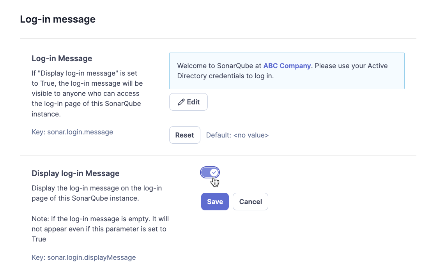Click the Active Directory credentials sentence
The height and width of the screenshot is (275, 430).
coord(282,76)
